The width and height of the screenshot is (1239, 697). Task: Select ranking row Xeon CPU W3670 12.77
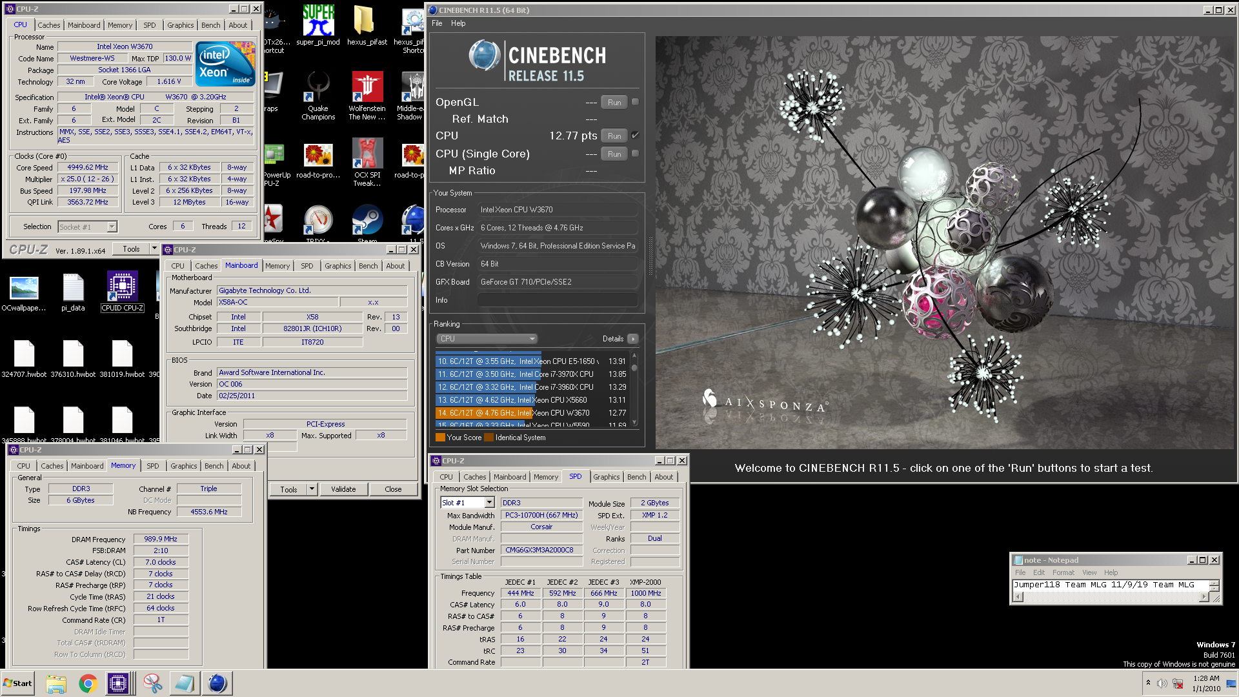(x=532, y=413)
